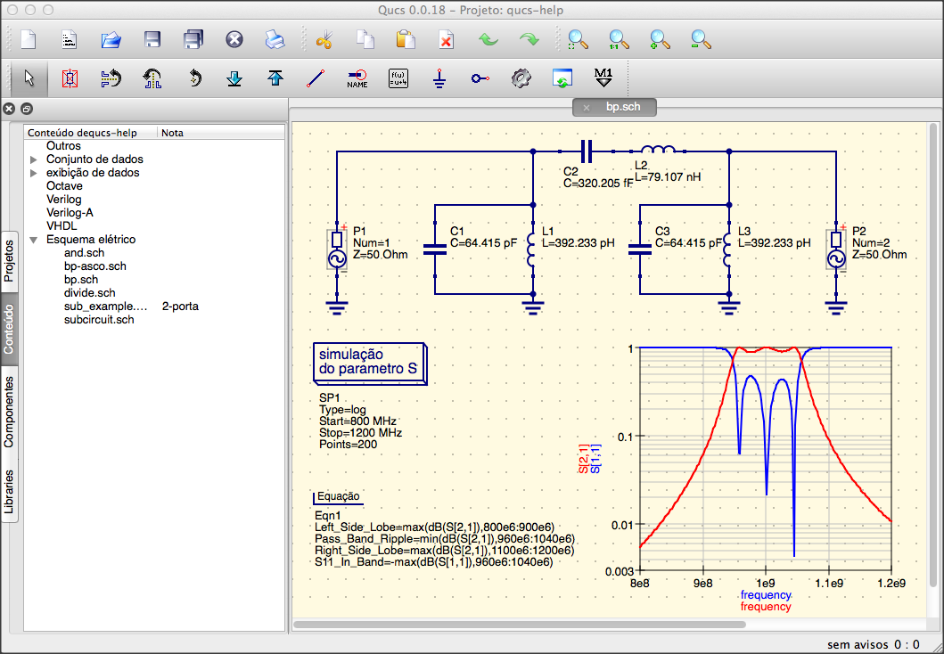
Task: Mirror about the Y axis
Action: click(x=152, y=78)
